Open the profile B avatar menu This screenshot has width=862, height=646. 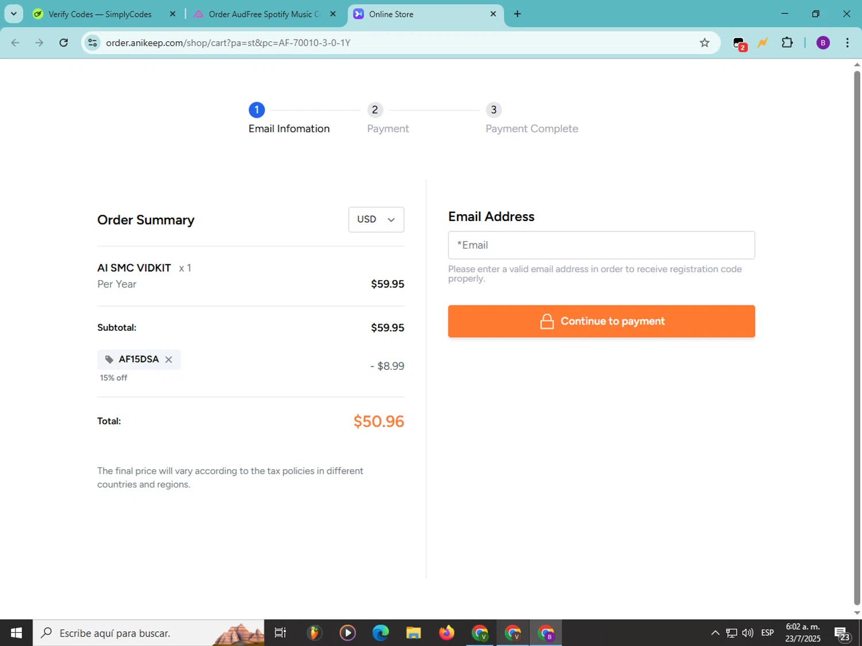click(x=823, y=43)
